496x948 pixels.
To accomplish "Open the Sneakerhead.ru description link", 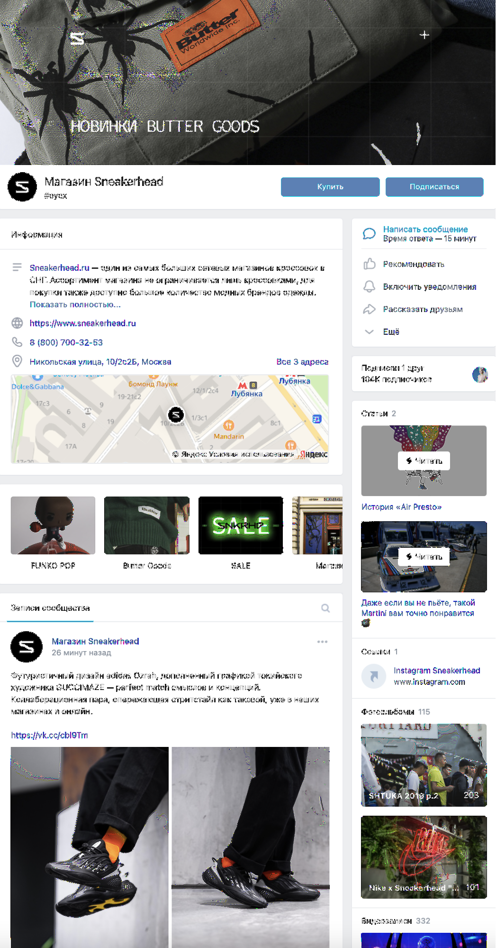I will click(x=60, y=268).
